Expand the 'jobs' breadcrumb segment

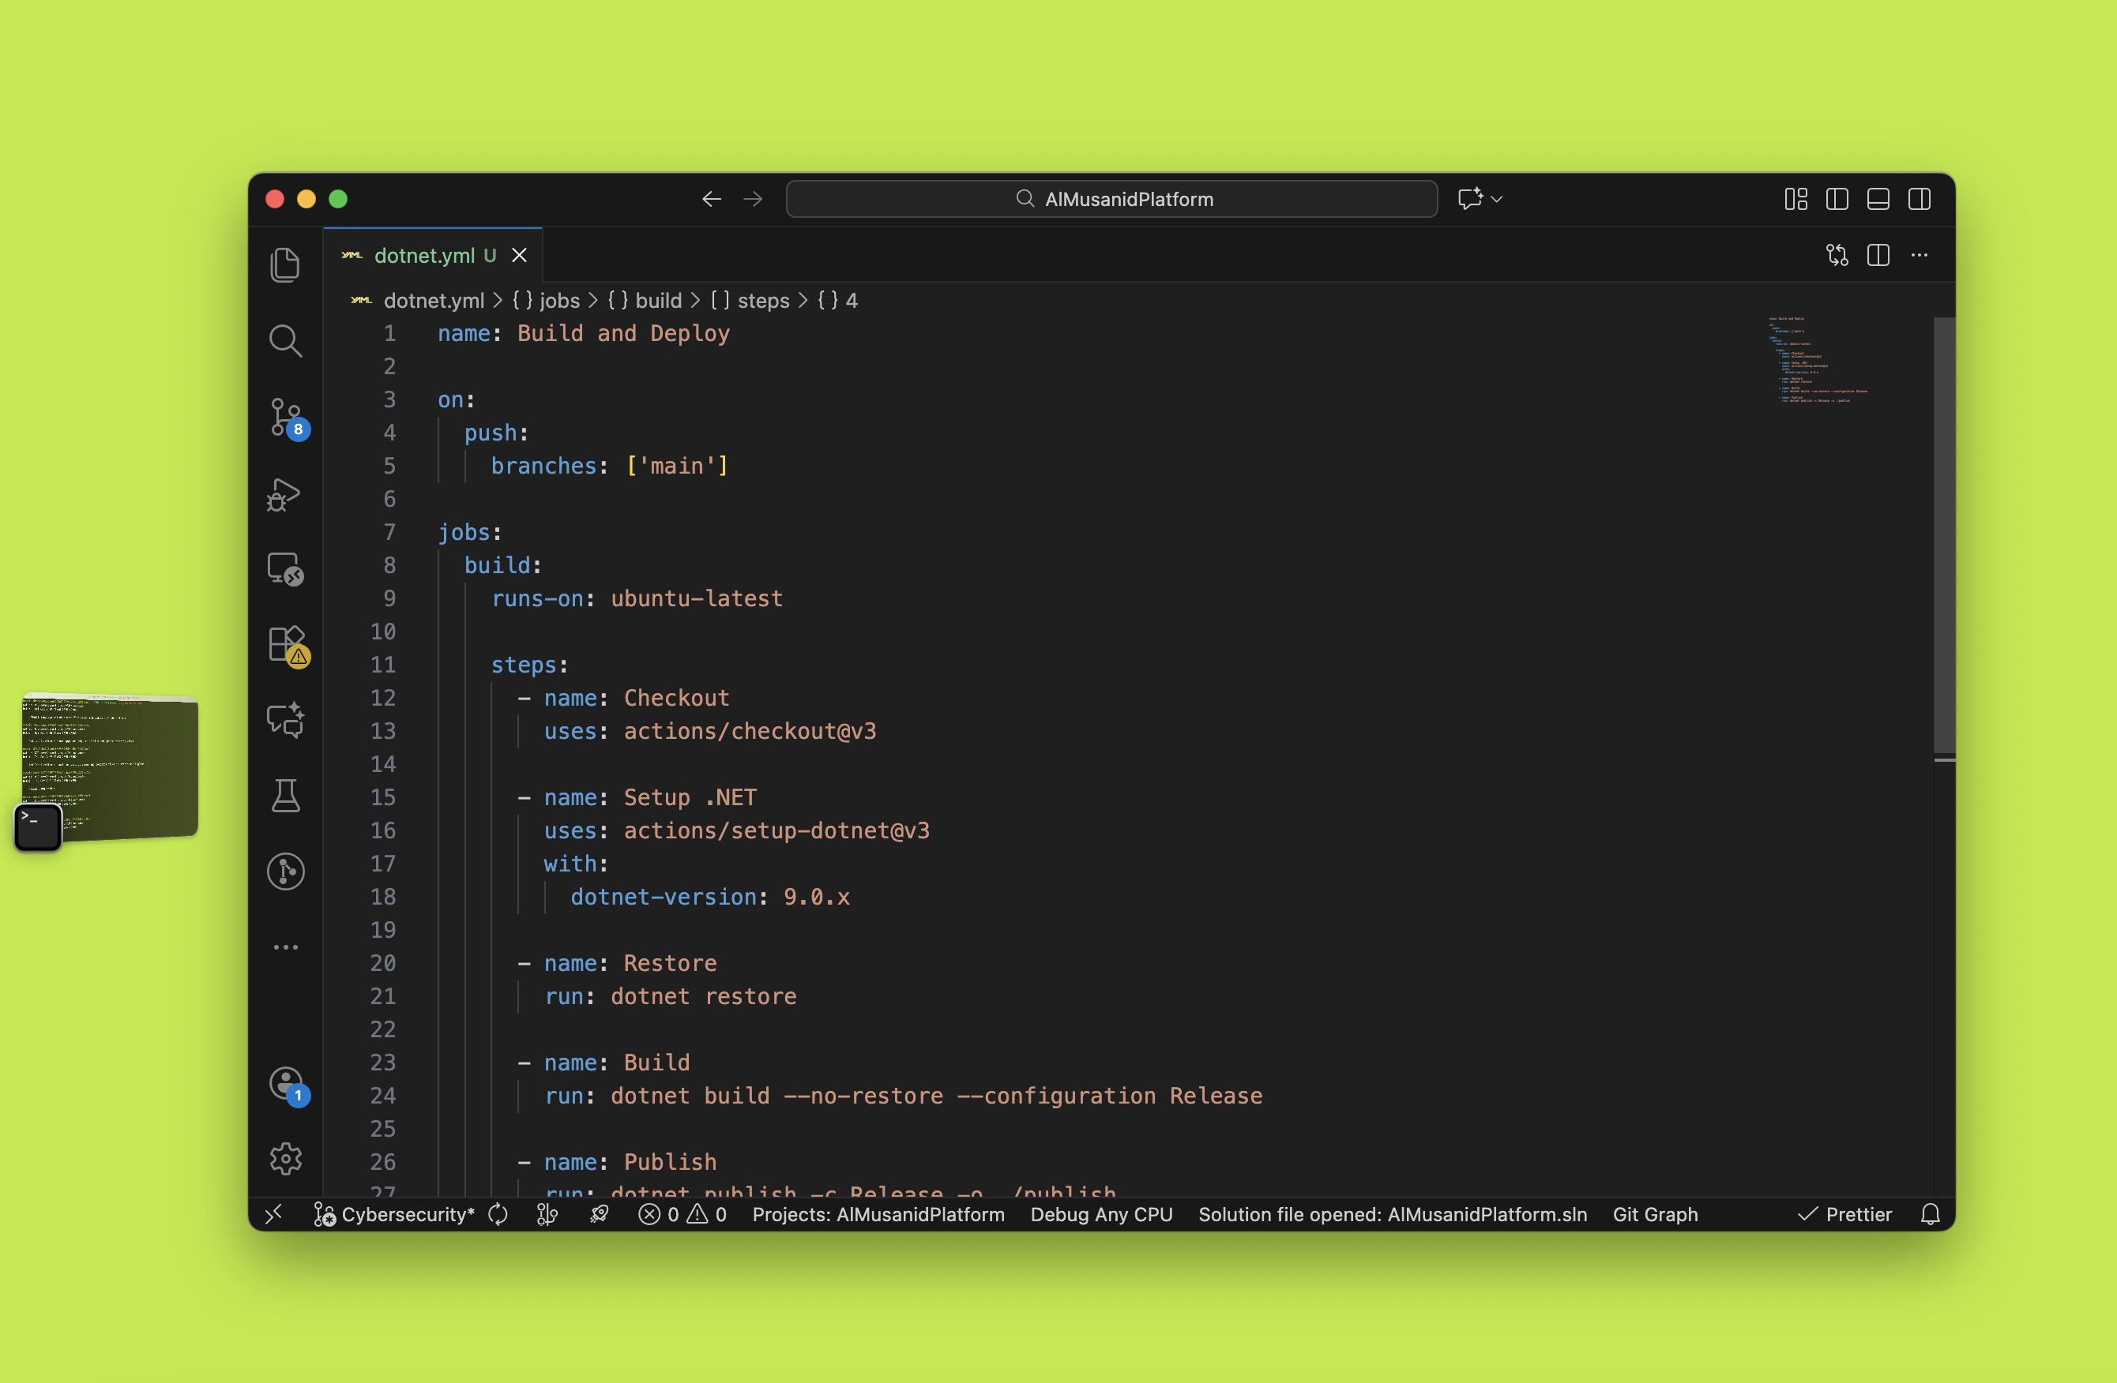point(558,301)
